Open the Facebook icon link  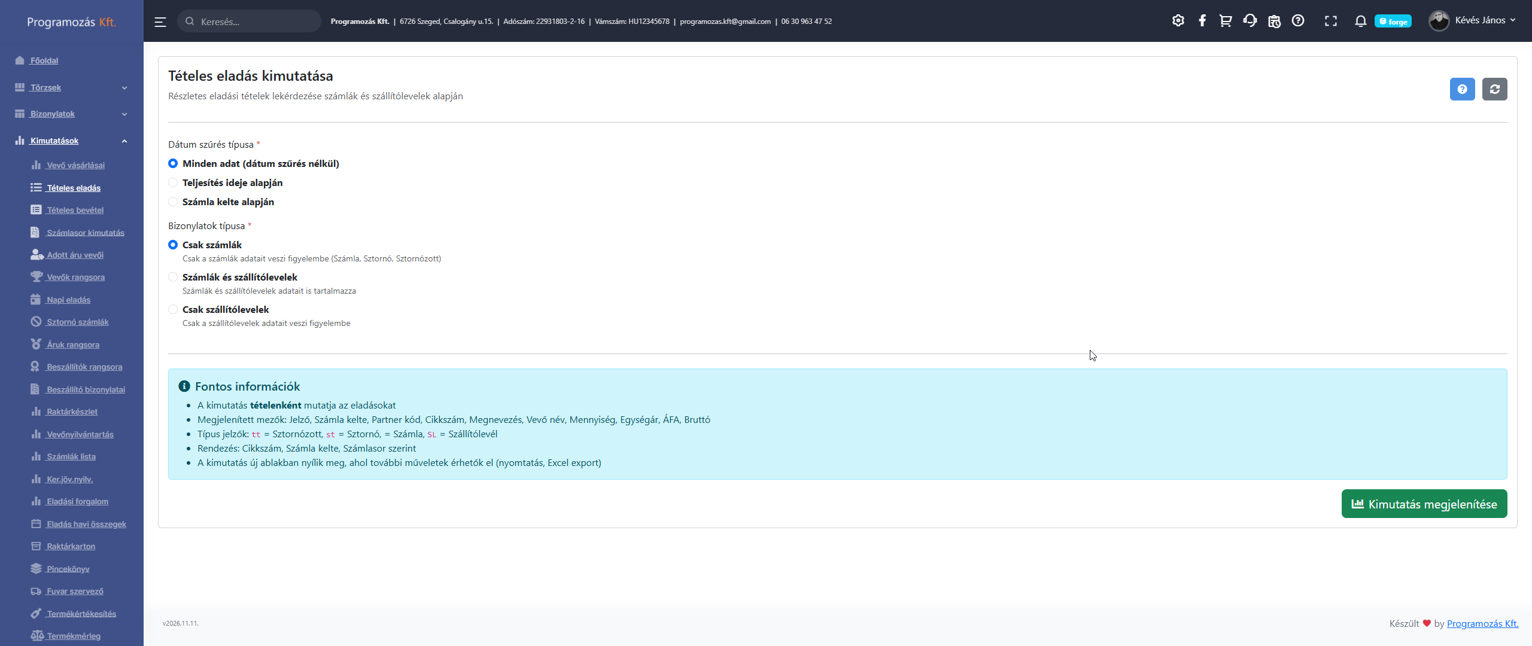[x=1202, y=21]
